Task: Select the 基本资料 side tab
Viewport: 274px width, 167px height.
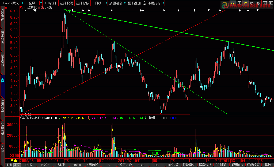Action: (x=2, y=60)
